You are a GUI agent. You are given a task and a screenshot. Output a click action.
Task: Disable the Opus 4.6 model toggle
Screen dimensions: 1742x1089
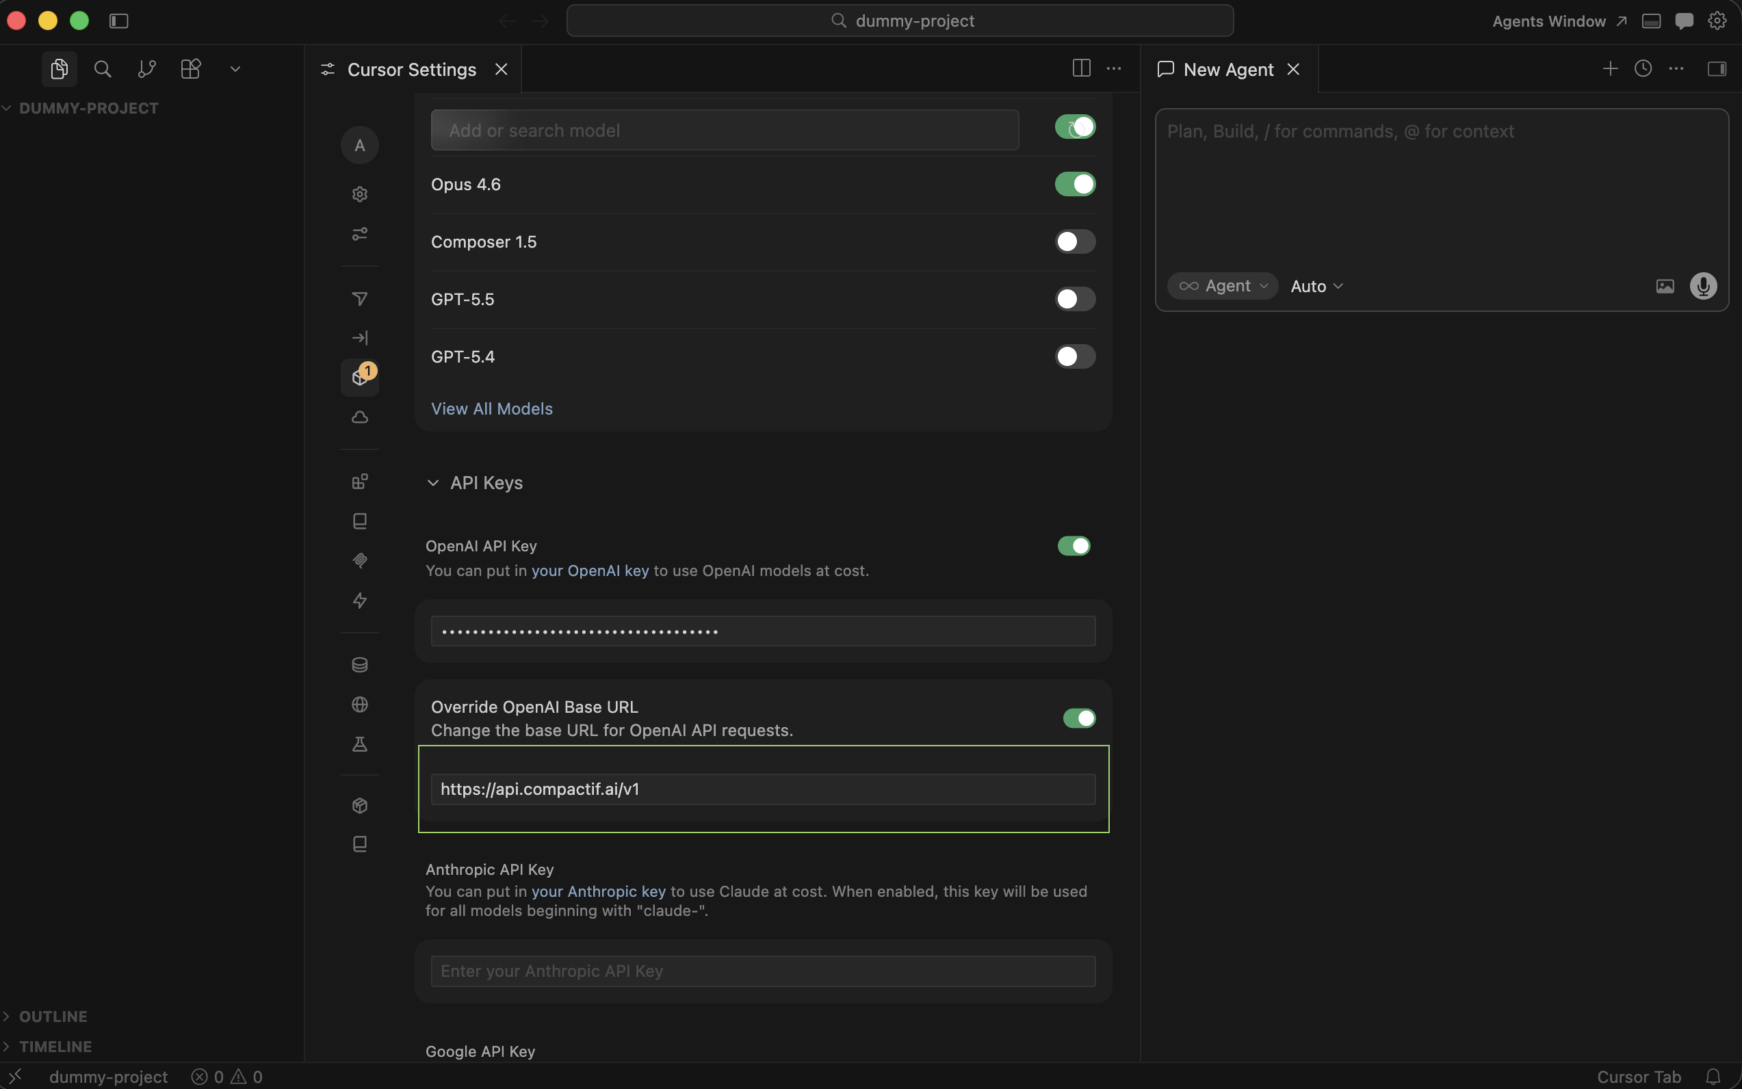coord(1075,185)
